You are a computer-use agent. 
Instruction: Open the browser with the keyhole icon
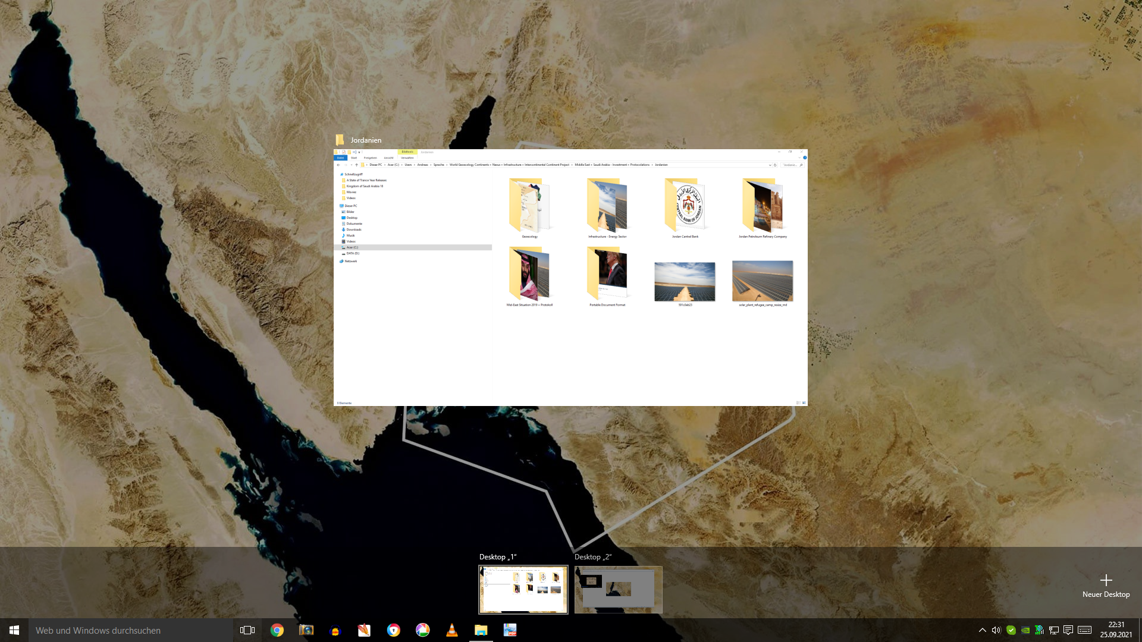[x=393, y=630]
